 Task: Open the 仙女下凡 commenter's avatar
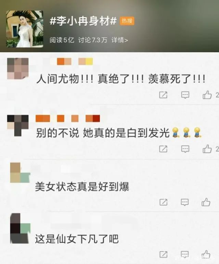click(20, 228)
